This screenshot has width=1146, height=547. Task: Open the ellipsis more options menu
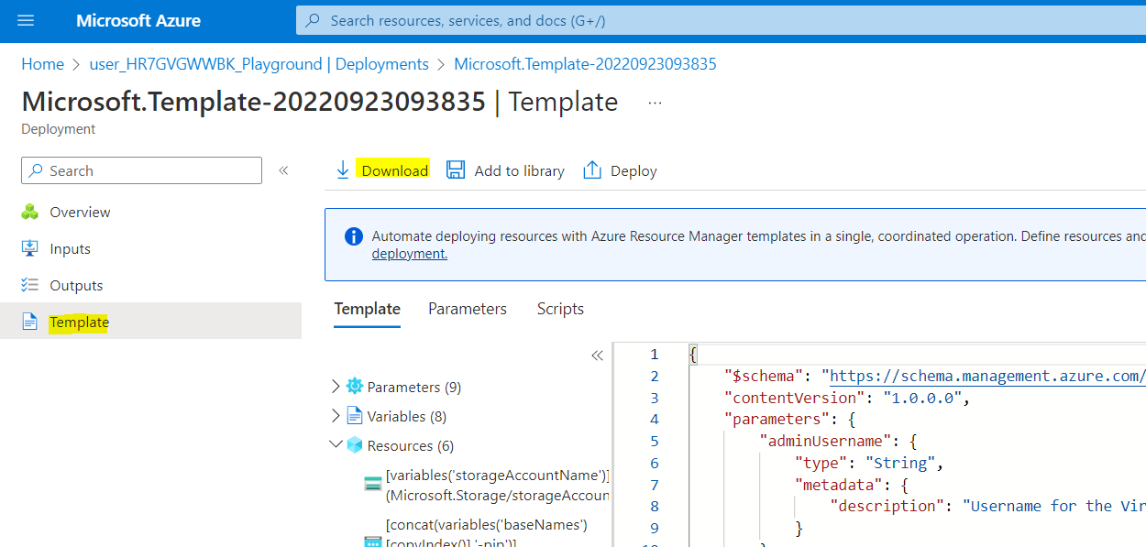point(655,103)
